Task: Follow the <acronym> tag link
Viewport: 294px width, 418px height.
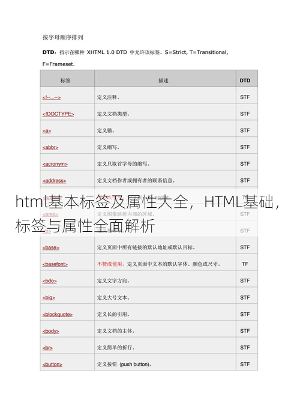Action: (x=55, y=164)
